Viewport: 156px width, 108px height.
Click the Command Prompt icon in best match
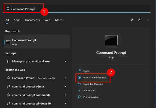8,42
